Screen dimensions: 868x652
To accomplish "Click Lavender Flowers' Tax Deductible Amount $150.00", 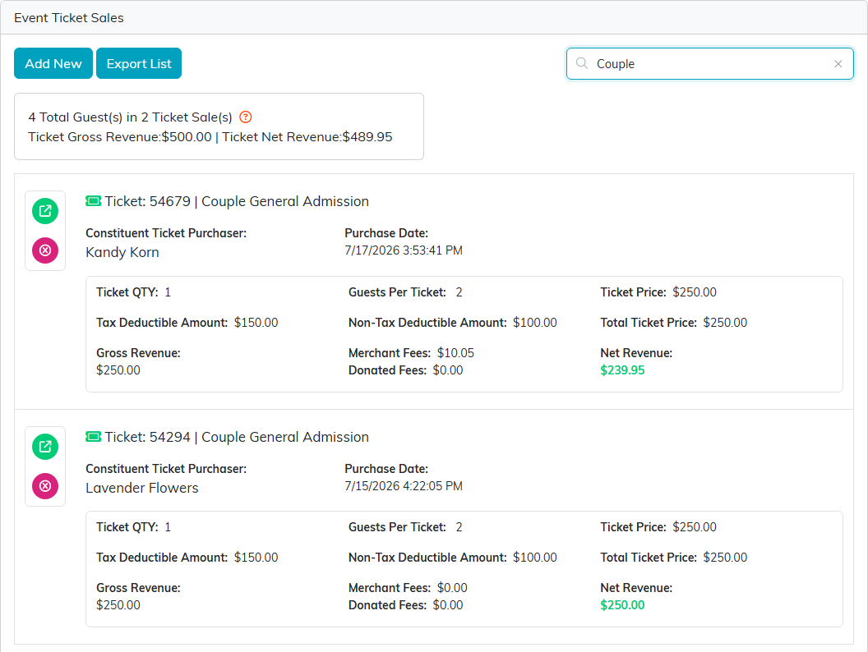I will [256, 558].
